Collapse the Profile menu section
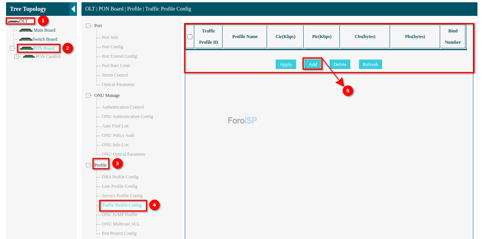 pos(88,165)
